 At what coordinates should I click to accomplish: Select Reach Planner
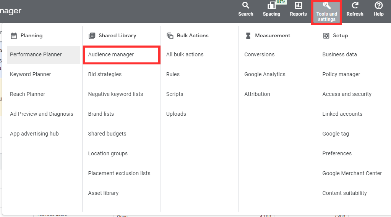28,94
